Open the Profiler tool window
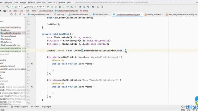 [35, 107]
